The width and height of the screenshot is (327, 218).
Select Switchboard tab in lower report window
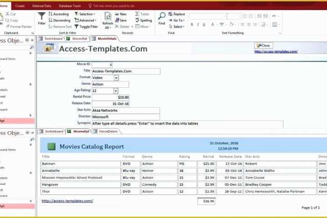coord(51,131)
